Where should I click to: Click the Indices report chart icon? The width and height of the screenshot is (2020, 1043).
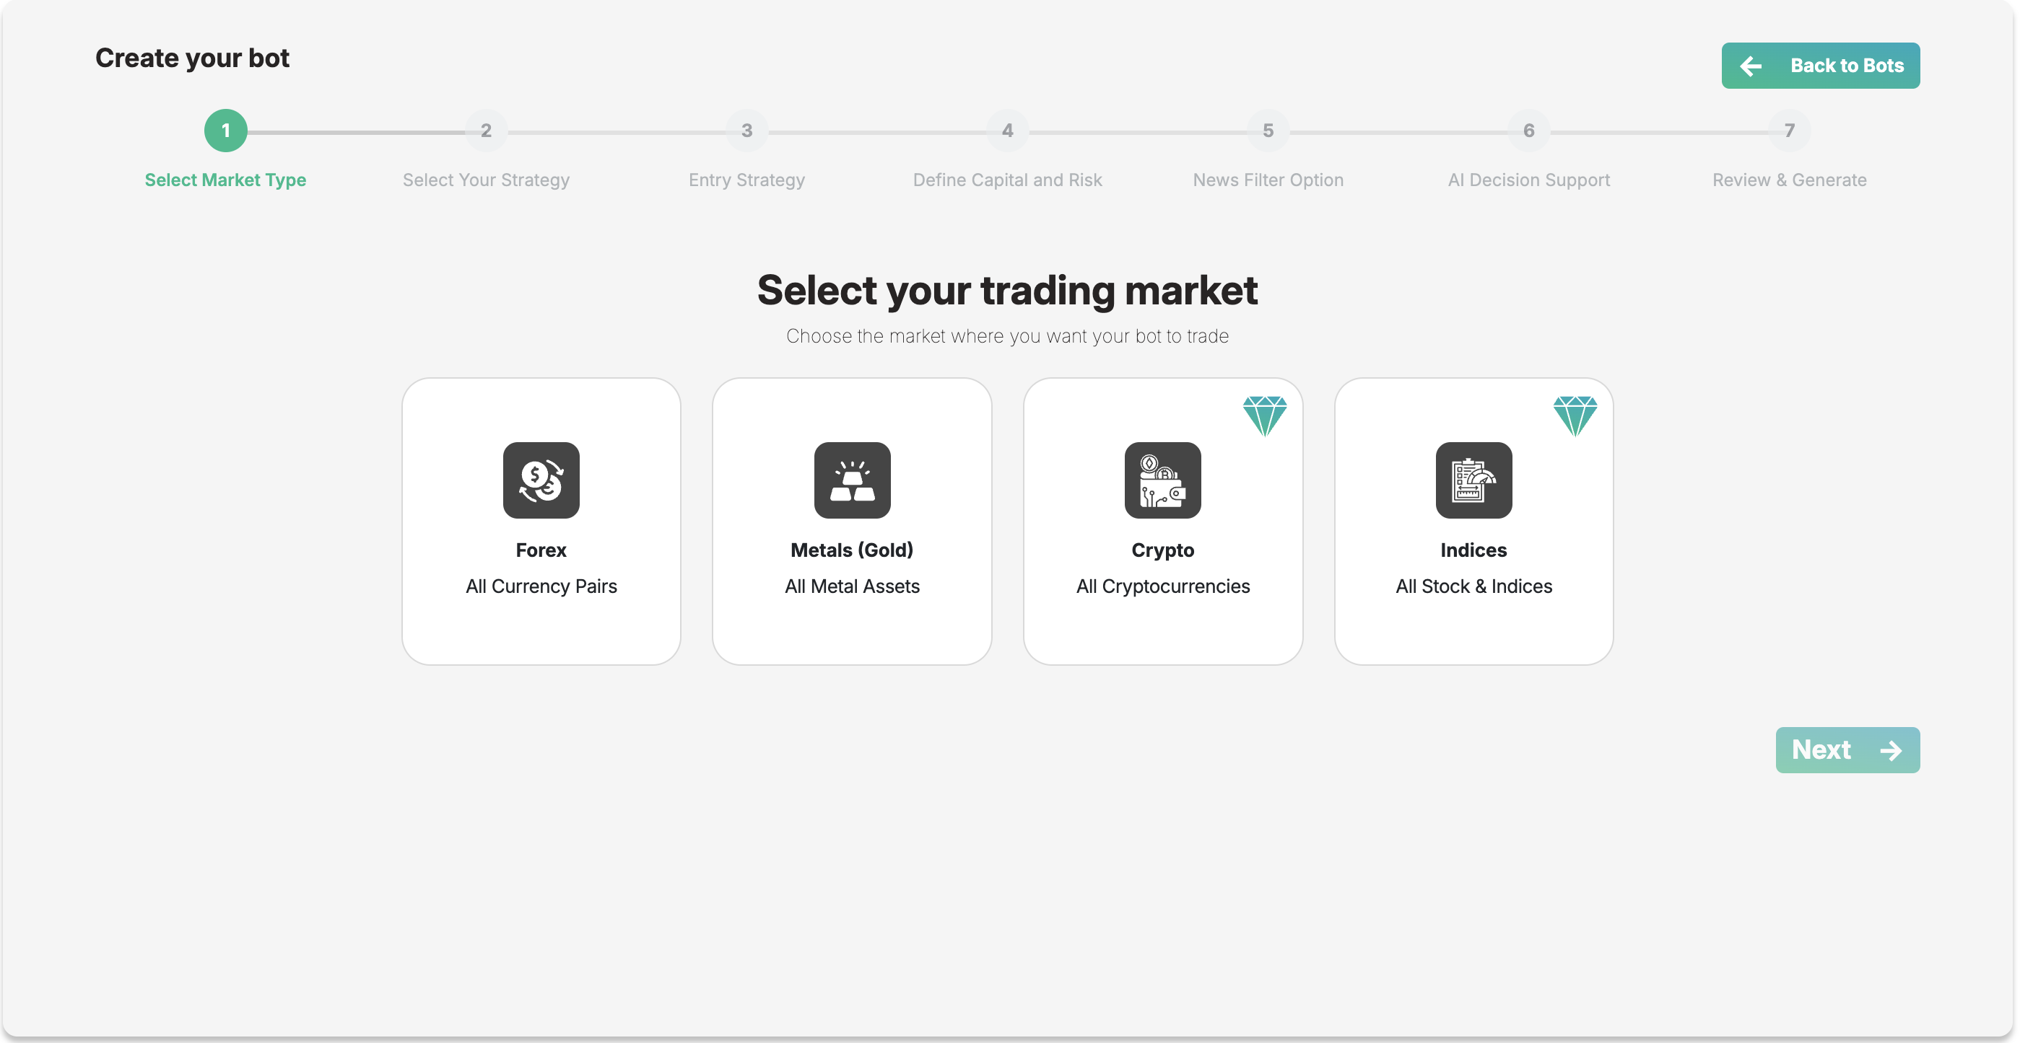tap(1473, 480)
